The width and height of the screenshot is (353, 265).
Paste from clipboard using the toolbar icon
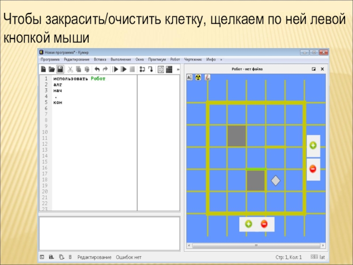[x=87, y=69]
